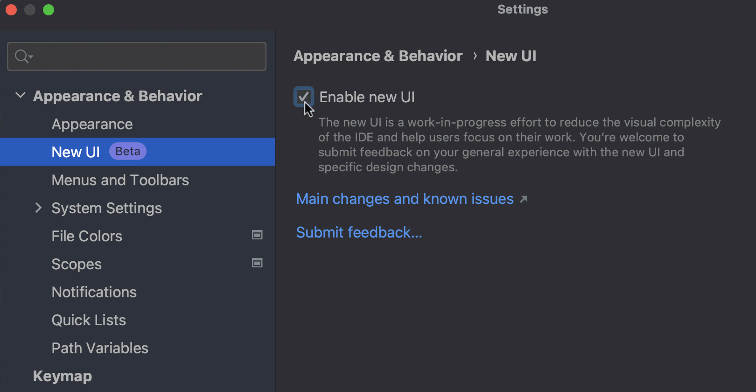This screenshot has width=756, height=392.
Task: Collapse the Appearance & Behavior section
Action: [x=20, y=95]
